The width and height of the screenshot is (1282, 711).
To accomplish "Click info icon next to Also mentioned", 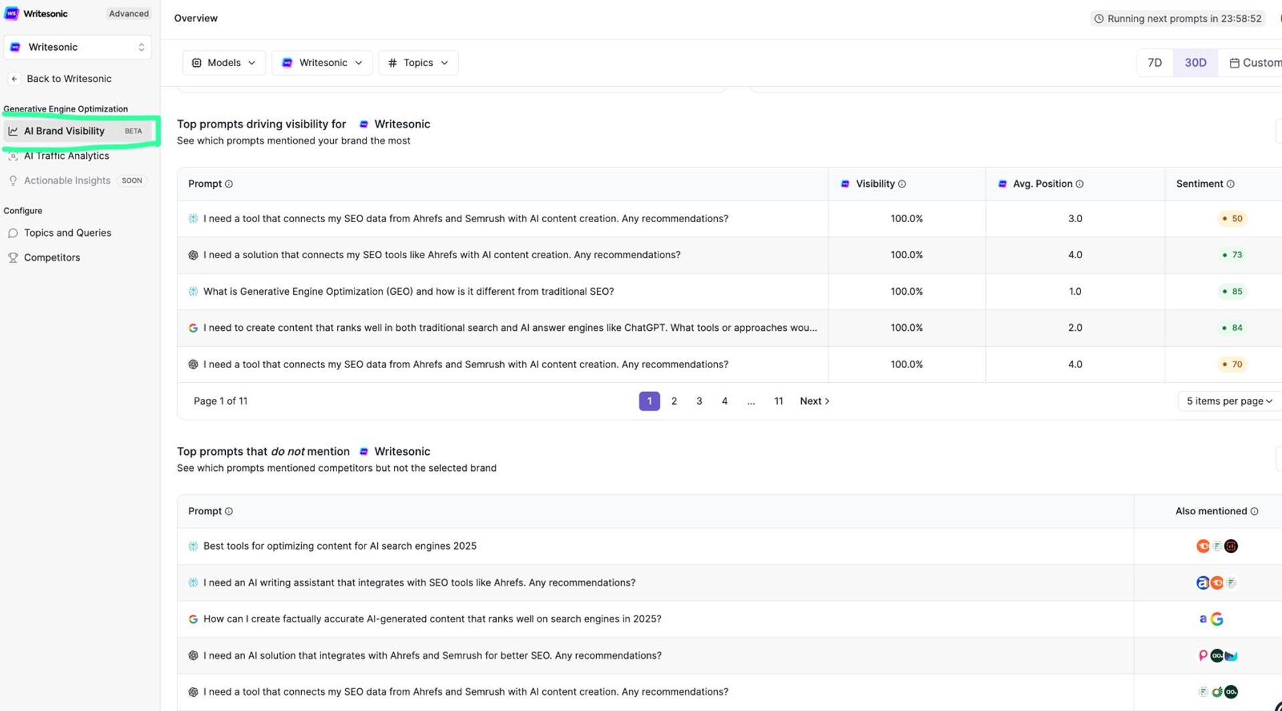I will point(1255,512).
